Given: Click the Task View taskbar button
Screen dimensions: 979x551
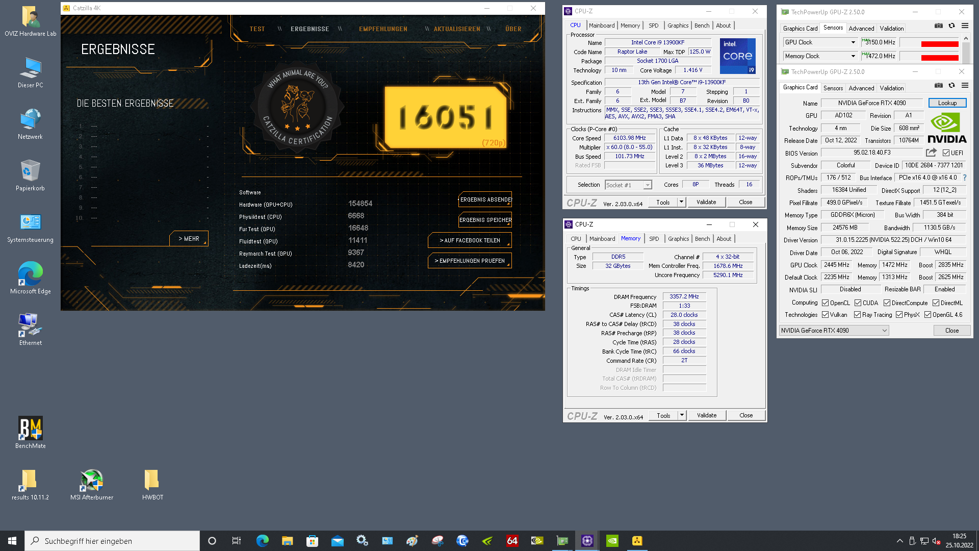Looking at the screenshot, I should (237, 541).
